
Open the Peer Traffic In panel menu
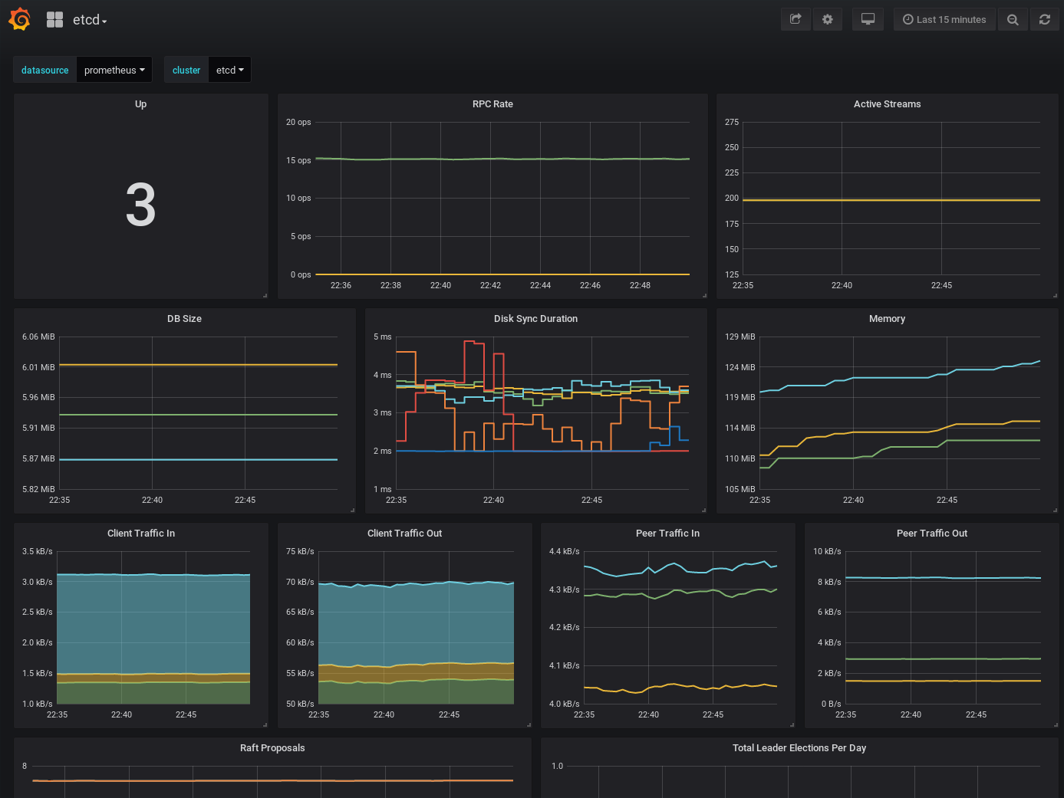coord(667,534)
